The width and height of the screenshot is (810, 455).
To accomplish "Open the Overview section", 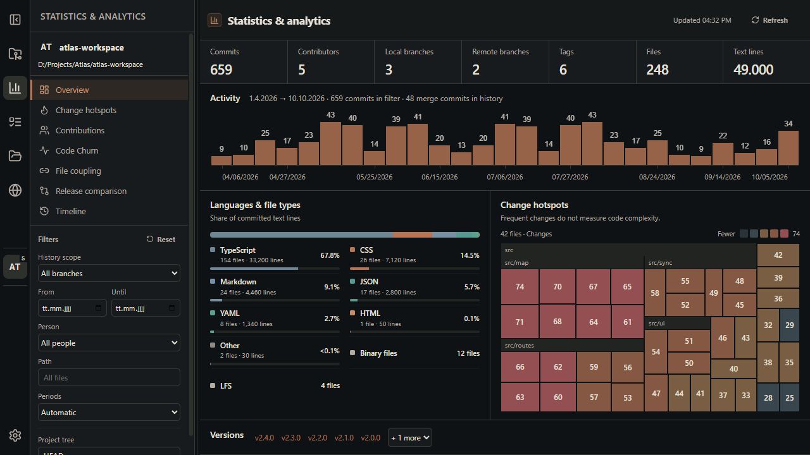I will (x=109, y=90).
